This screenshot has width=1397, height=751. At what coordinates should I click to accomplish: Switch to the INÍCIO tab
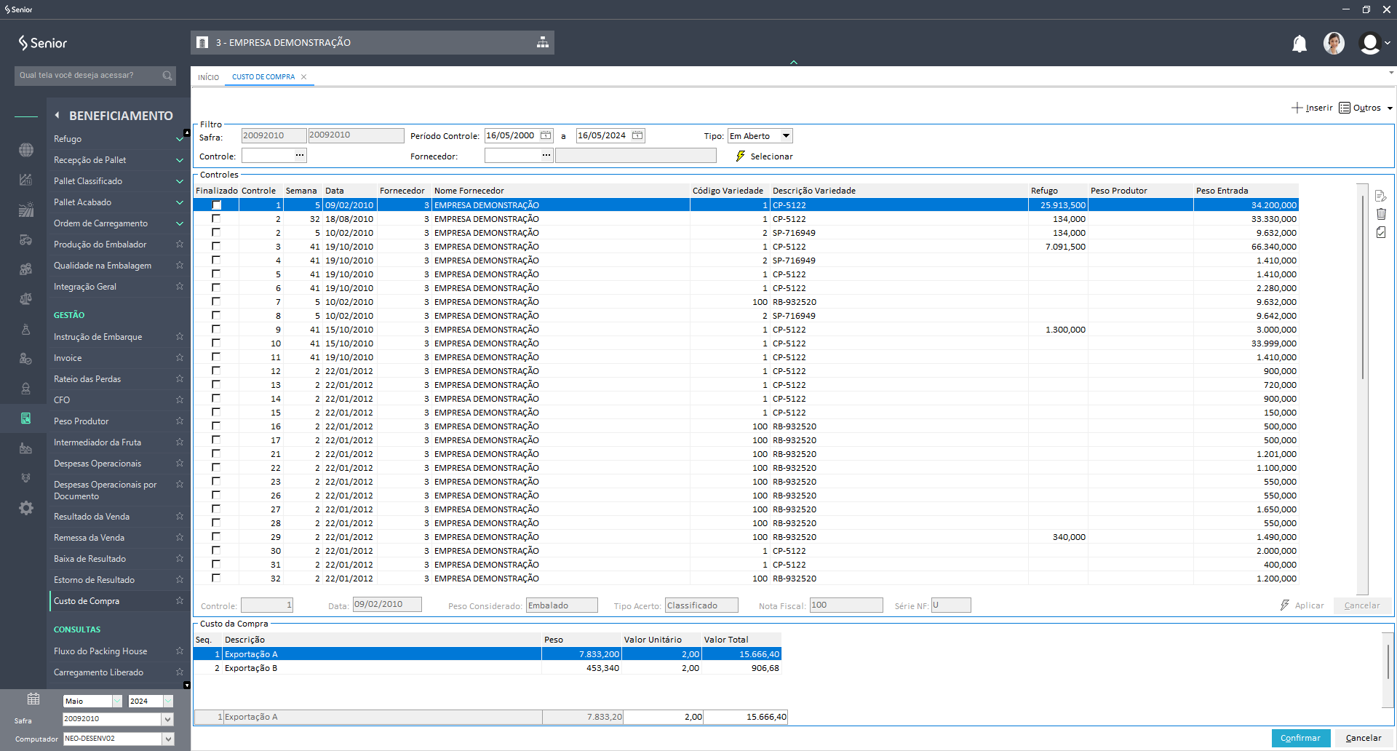pyautogui.click(x=208, y=77)
